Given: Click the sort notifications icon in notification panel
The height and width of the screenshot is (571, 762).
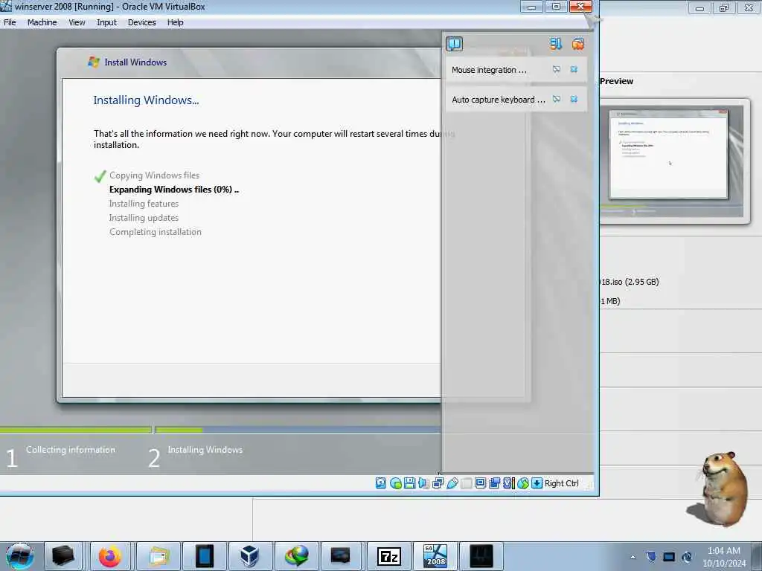Looking at the screenshot, I should pyautogui.click(x=555, y=44).
